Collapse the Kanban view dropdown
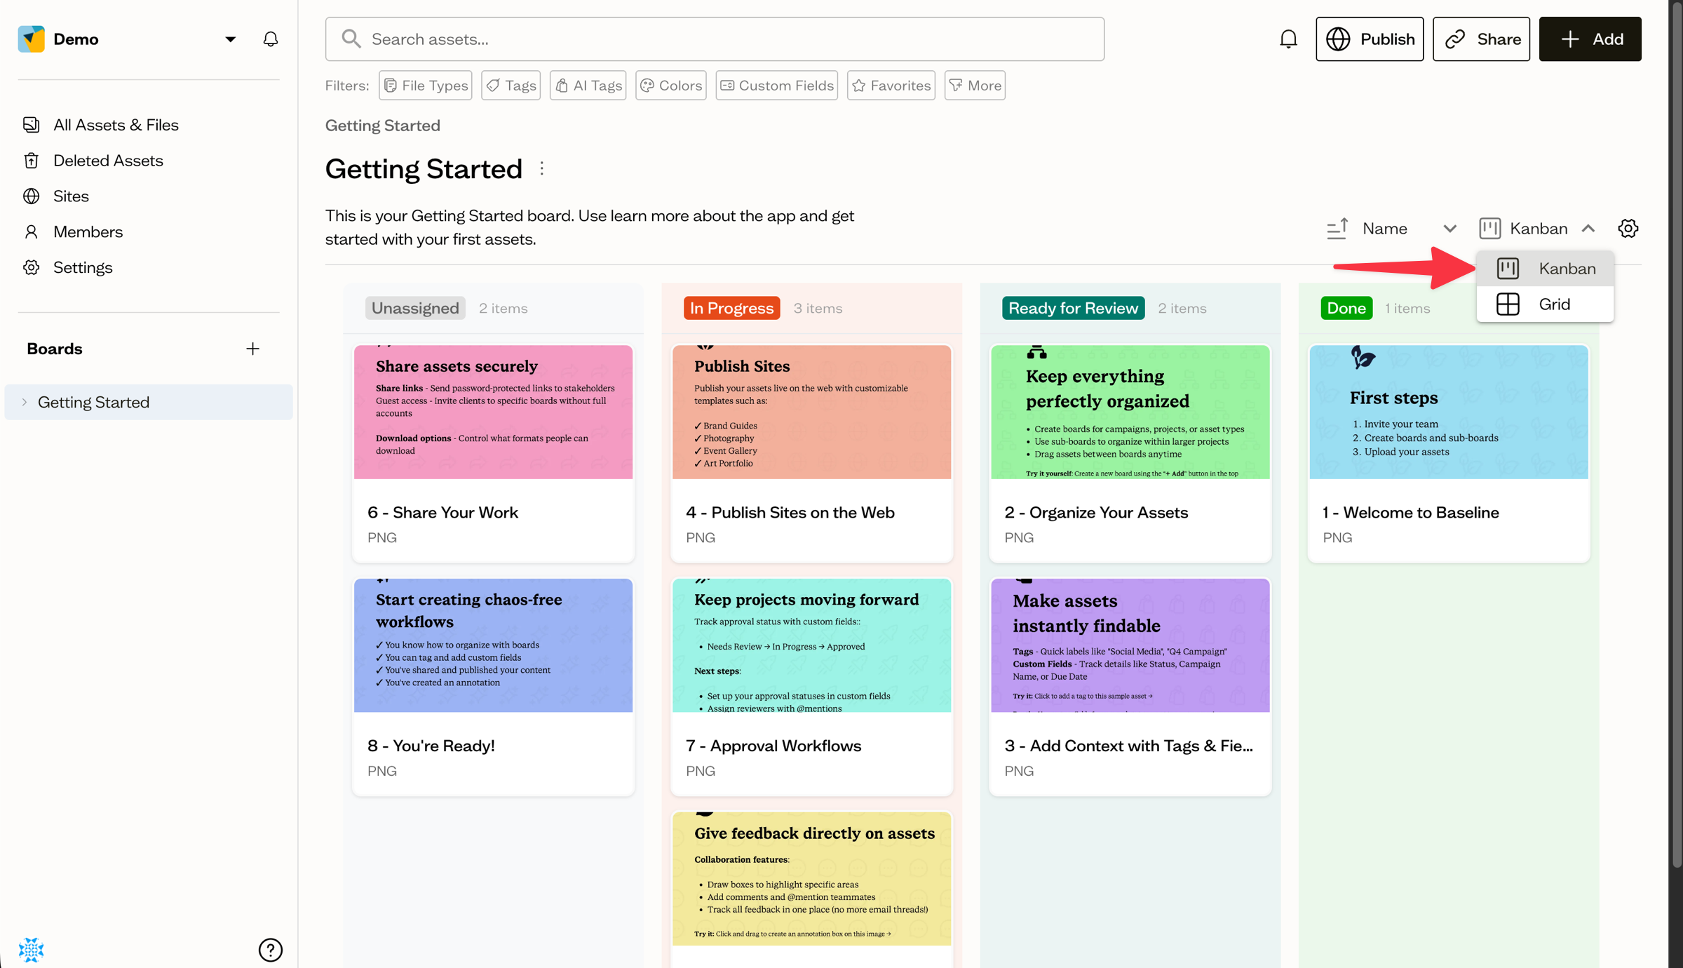Viewport: 1683px width, 968px height. [1588, 229]
